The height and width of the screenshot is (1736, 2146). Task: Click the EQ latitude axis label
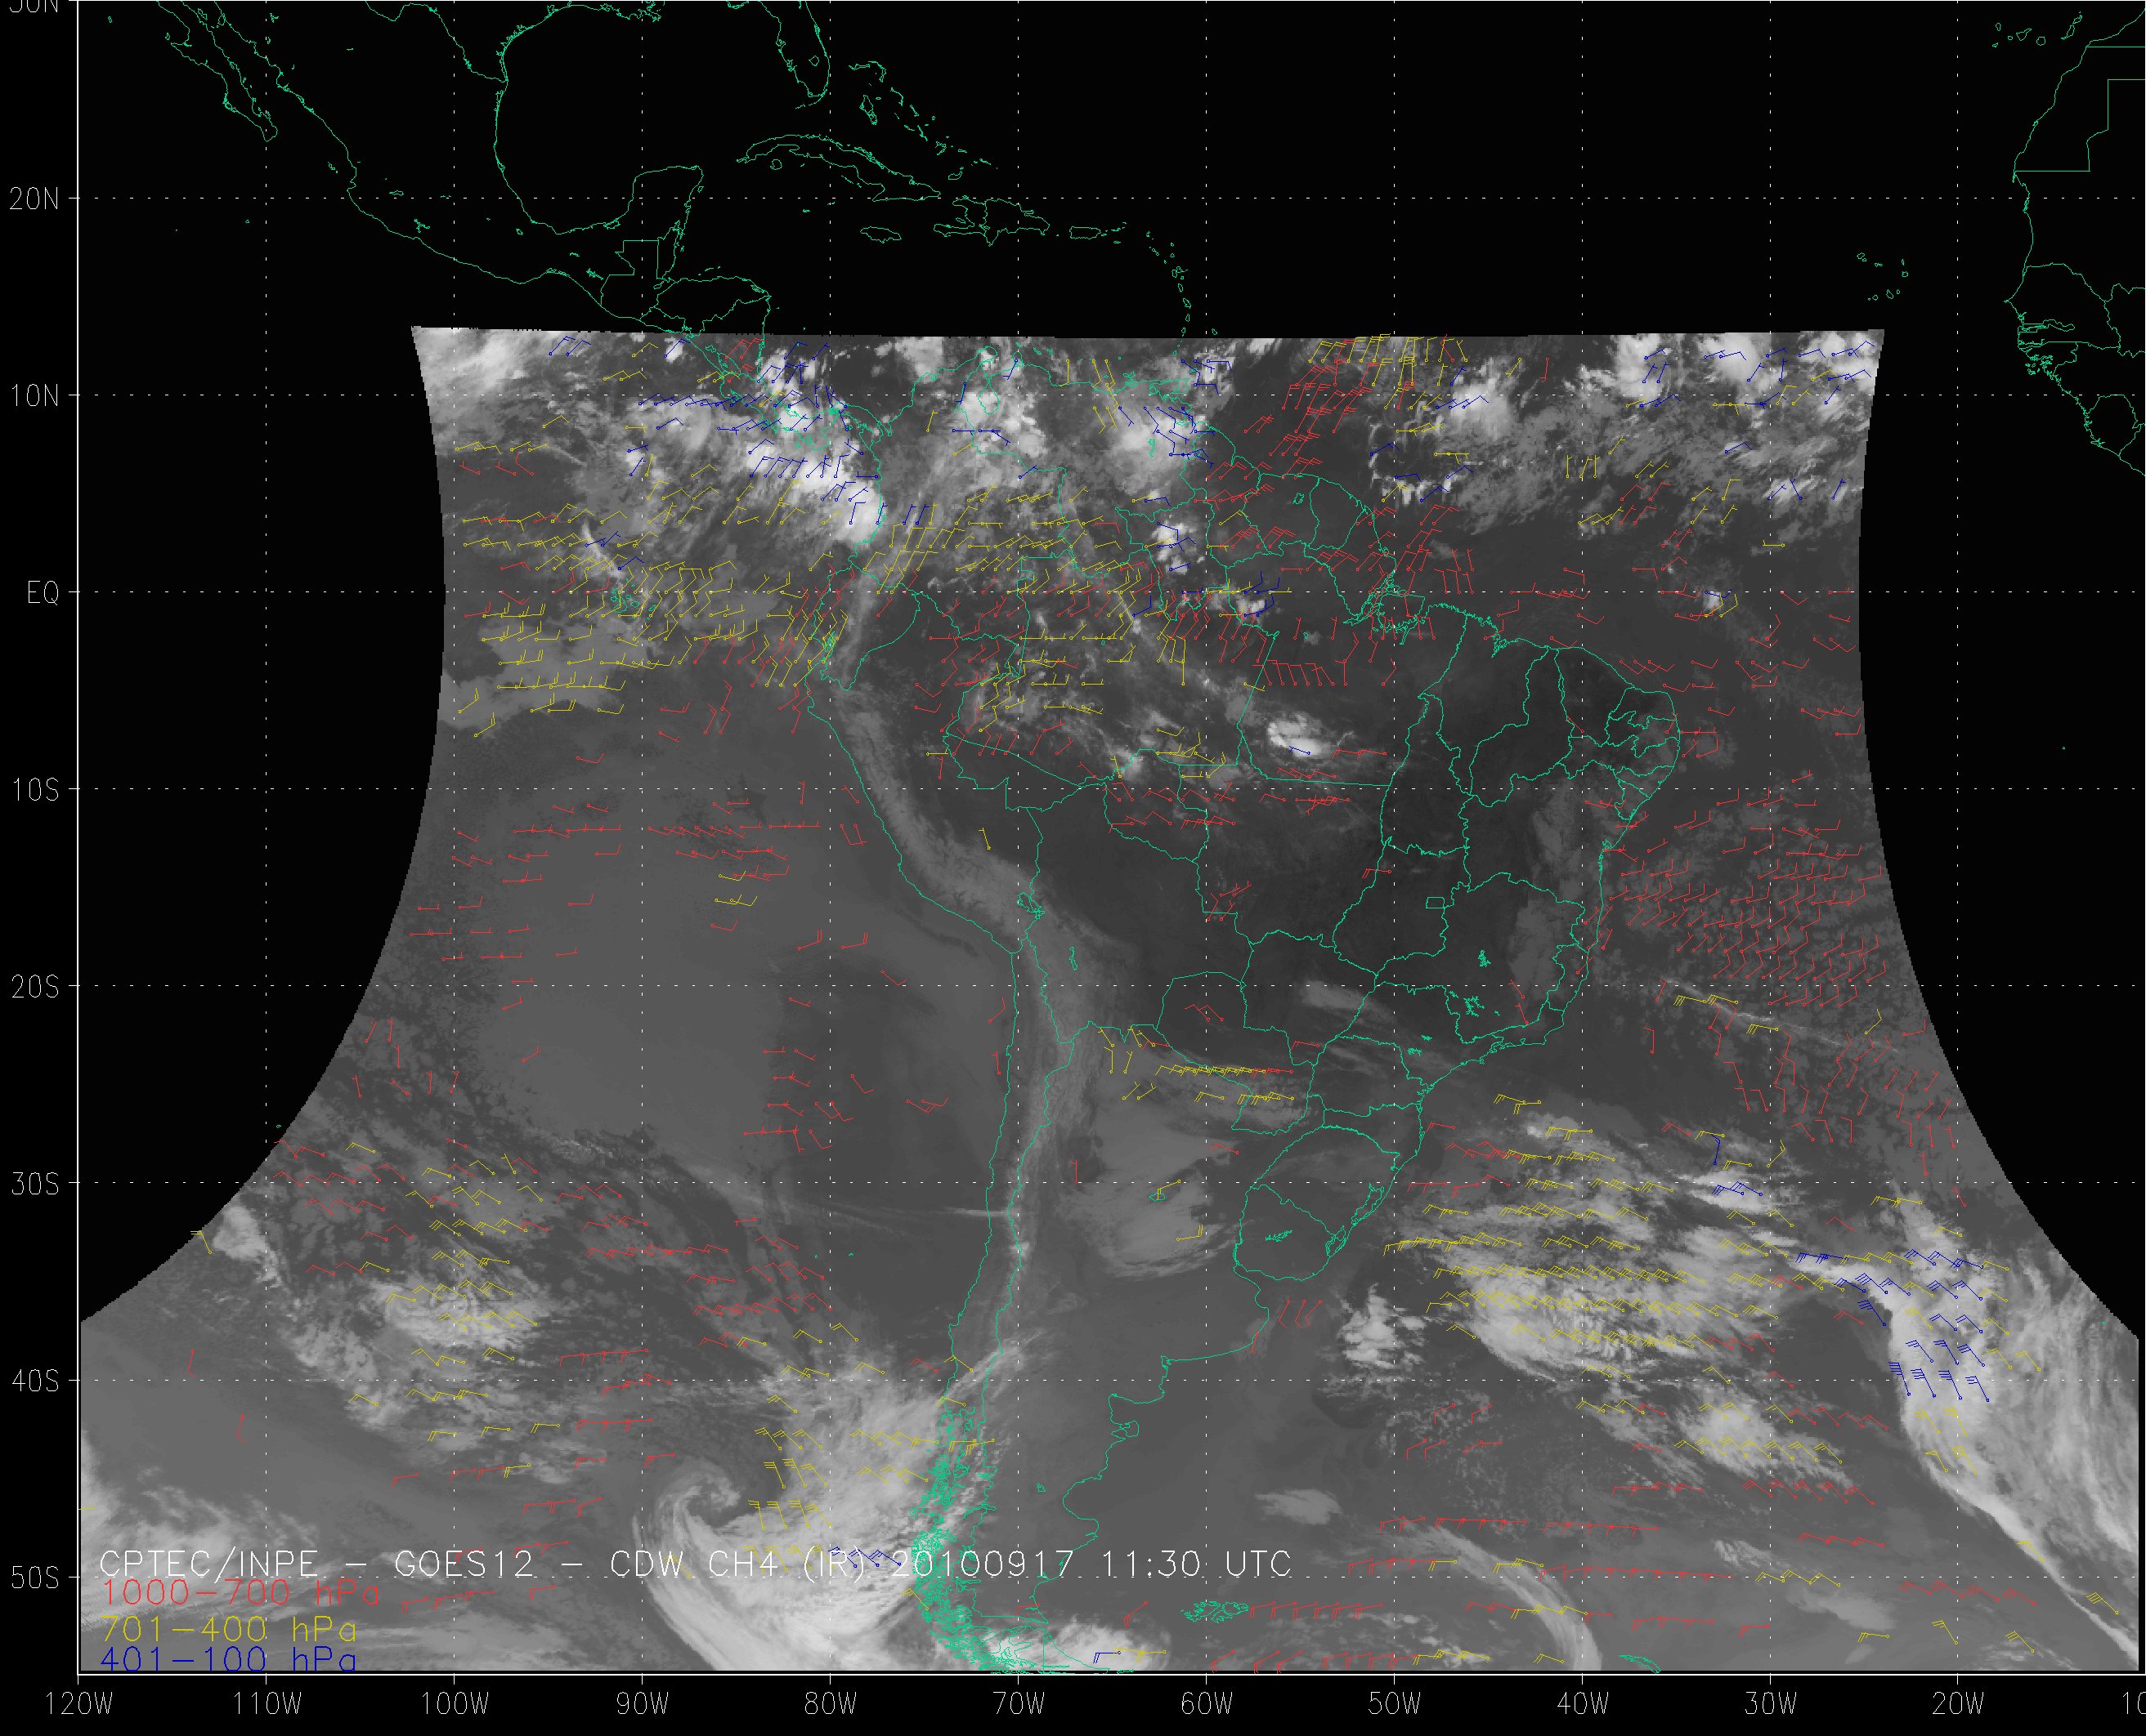coord(43,593)
